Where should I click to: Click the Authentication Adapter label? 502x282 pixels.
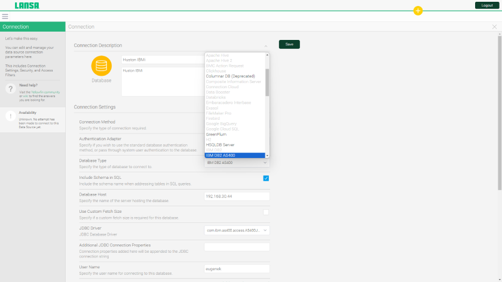click(100, 139)
